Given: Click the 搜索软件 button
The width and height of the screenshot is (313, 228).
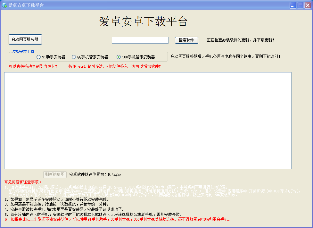Looking at the screenshot, I should pos(186,40).
